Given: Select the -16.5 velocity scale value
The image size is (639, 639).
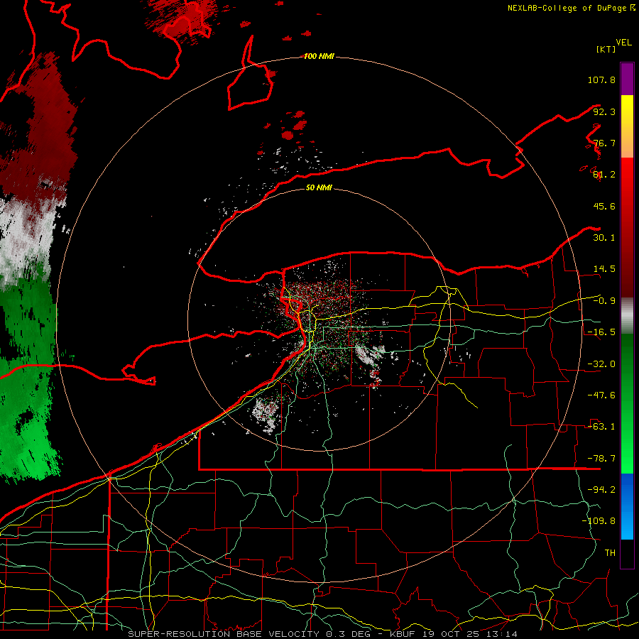Looking at the screenshot, I should [x=601, y=332].
